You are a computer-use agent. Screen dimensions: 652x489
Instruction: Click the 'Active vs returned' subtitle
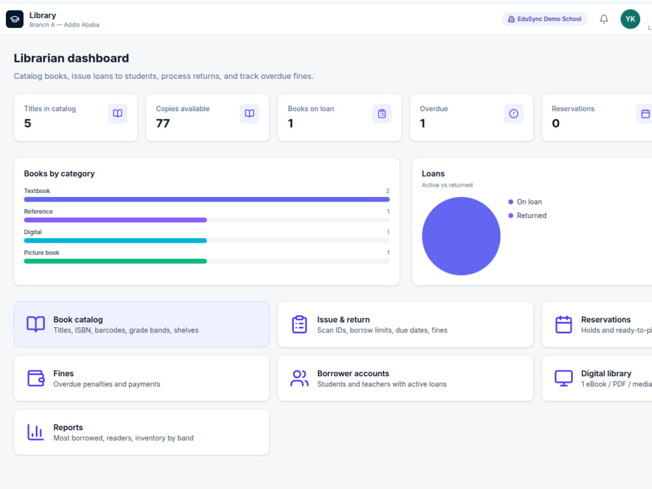447,185
